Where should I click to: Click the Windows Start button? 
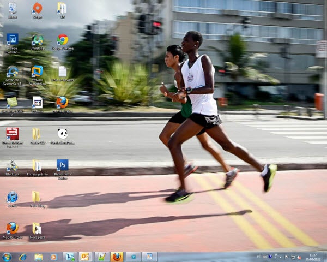point(7,257)
